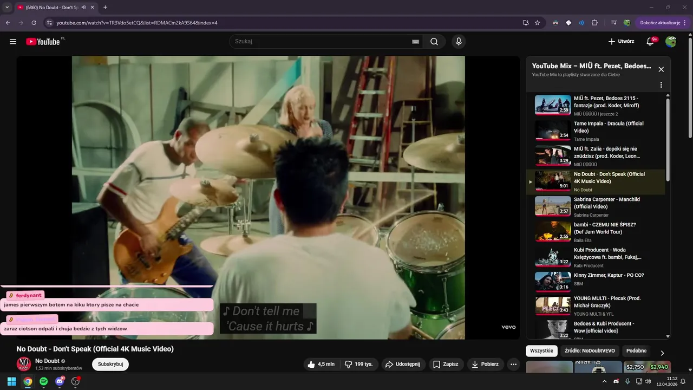Play Kinny Zimmer, Kaptur - PO CO?
The image size is (693, 390).
(x=596, y=282)
